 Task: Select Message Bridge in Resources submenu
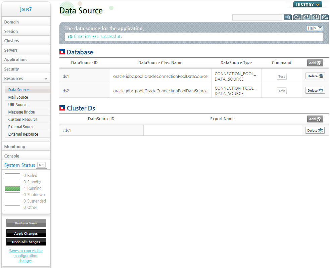[x=28, y=112]
